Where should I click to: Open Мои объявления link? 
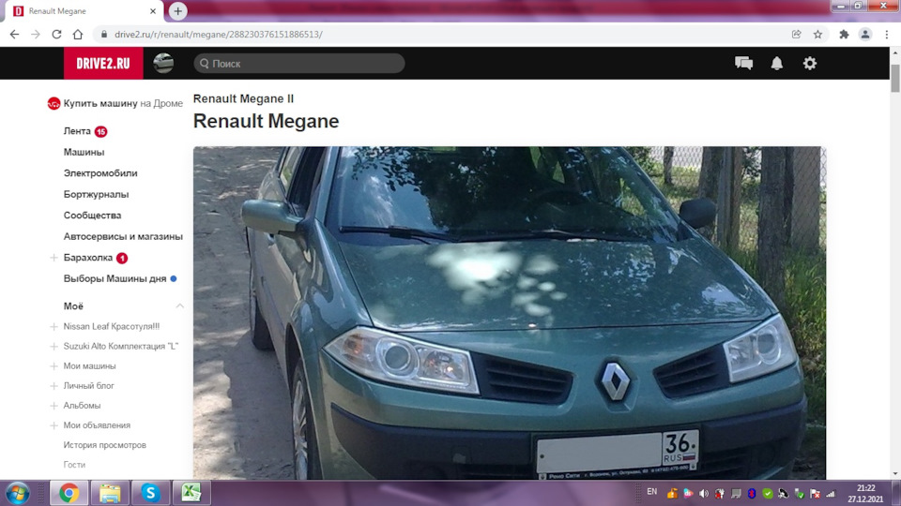point(97,425)
